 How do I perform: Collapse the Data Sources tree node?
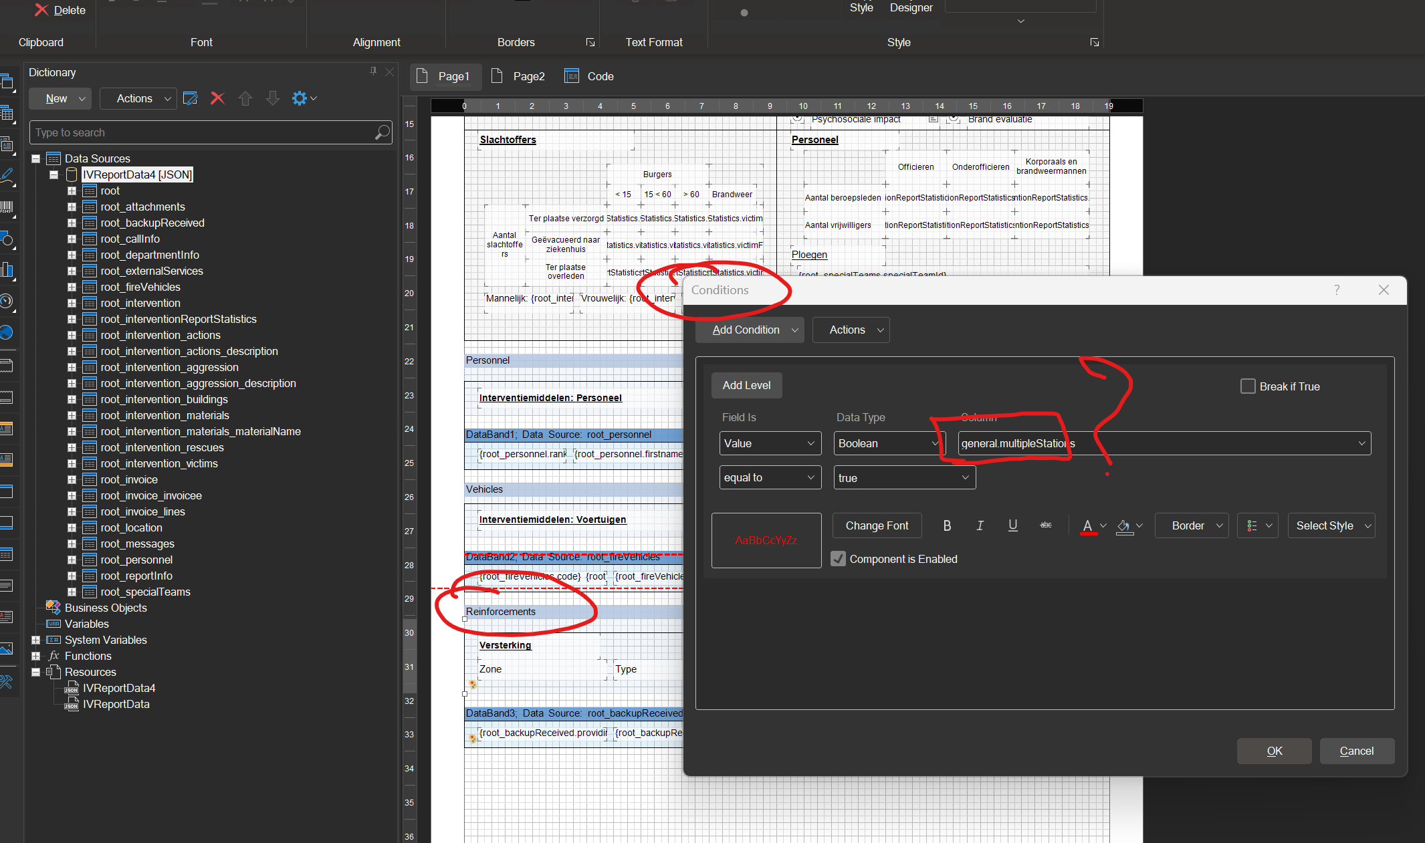pyautogui.click(x=35, y=158)
